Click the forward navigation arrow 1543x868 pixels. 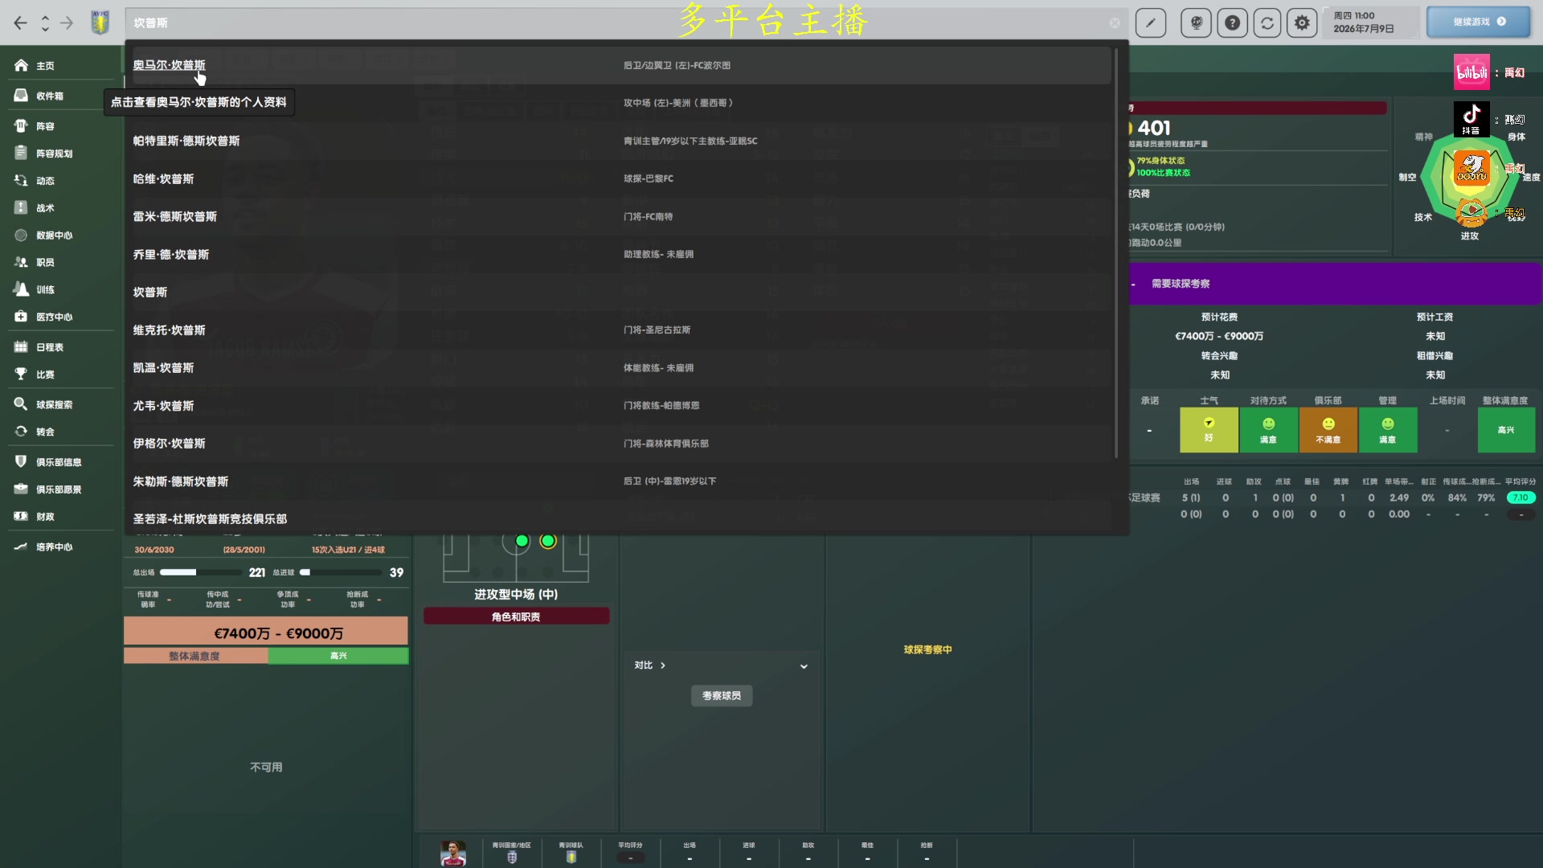[67, 23]
